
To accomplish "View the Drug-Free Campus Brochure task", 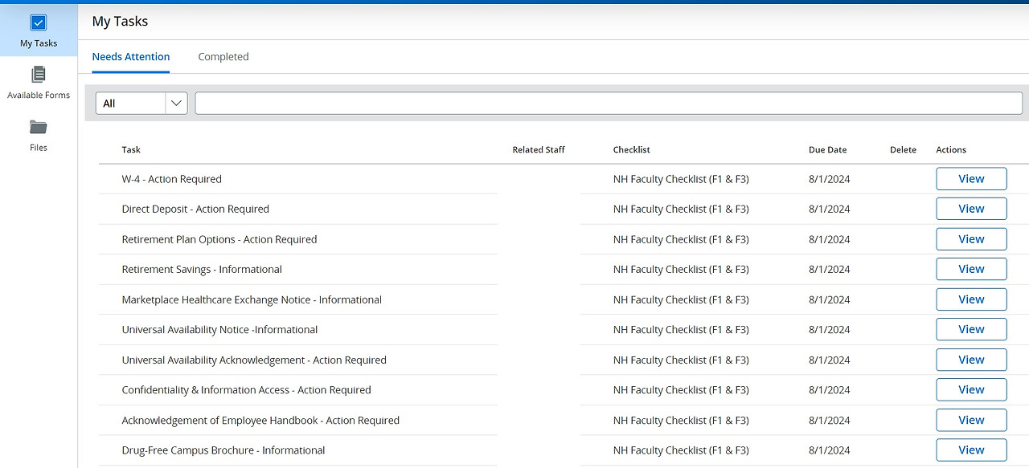I will (x=971, y=450).
